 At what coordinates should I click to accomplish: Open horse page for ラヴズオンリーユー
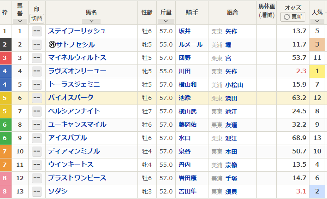(x=77, y=71)
